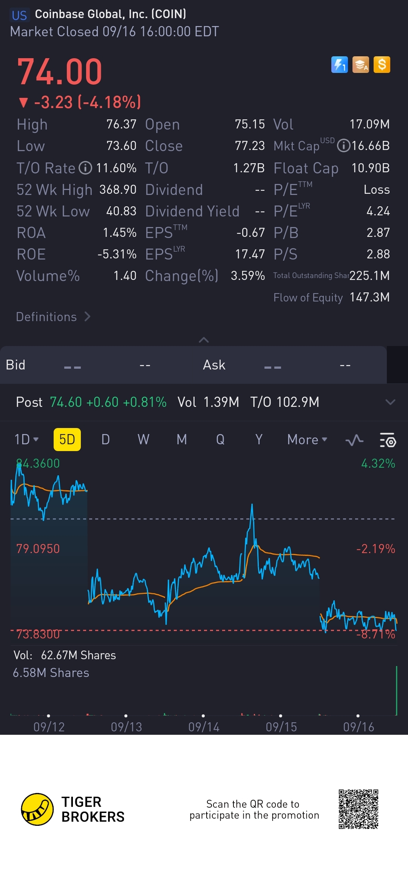Viewport: 408px width, 884px height.
Task: Tap the EPS TTM value -0.67
Action: coord(250,232)
